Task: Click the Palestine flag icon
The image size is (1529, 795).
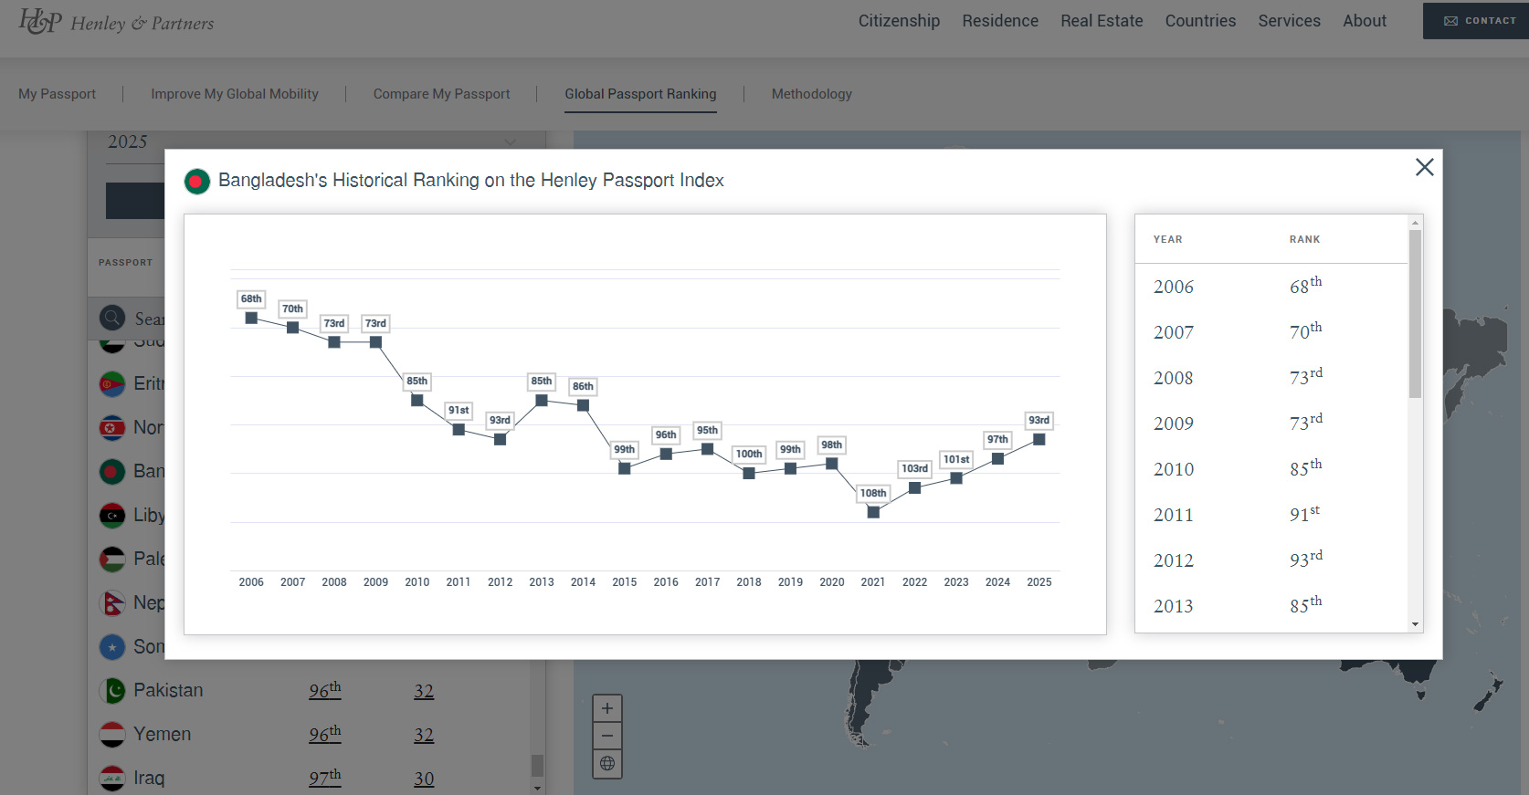Action: pos(112,559)
